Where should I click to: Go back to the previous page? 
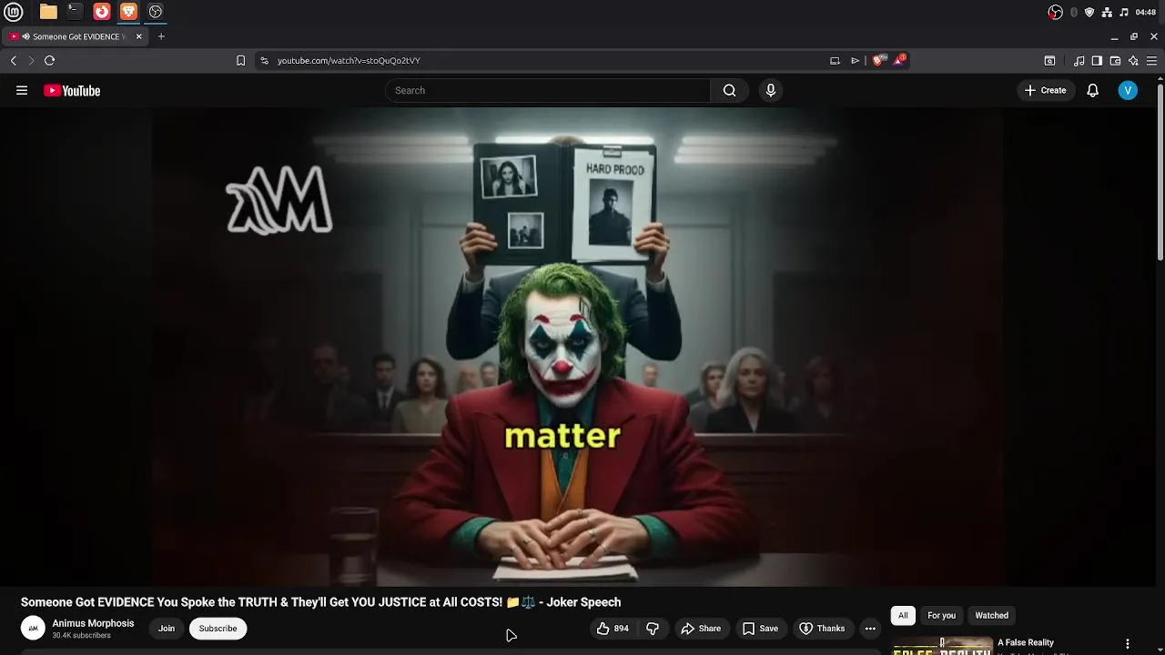pos(14,60)
